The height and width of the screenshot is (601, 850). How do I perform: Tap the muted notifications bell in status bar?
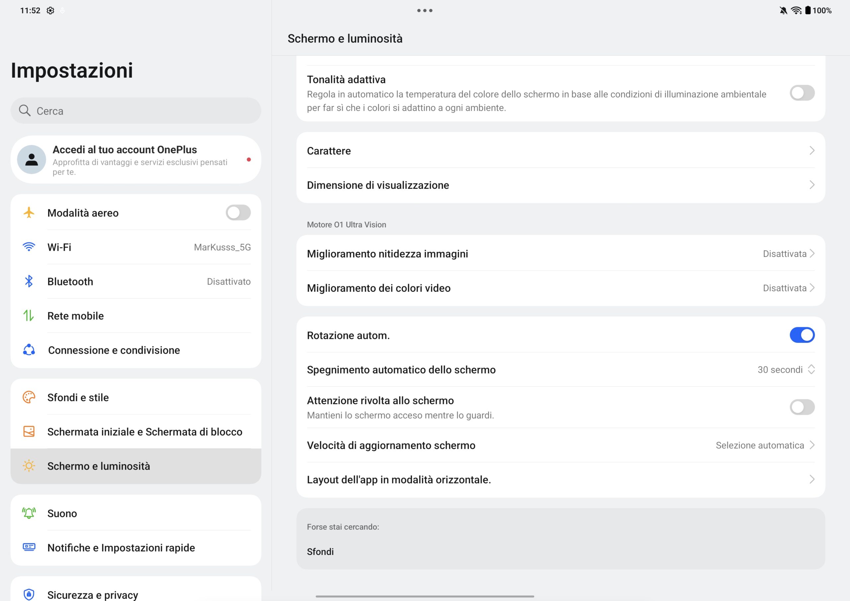pos(783,10)
